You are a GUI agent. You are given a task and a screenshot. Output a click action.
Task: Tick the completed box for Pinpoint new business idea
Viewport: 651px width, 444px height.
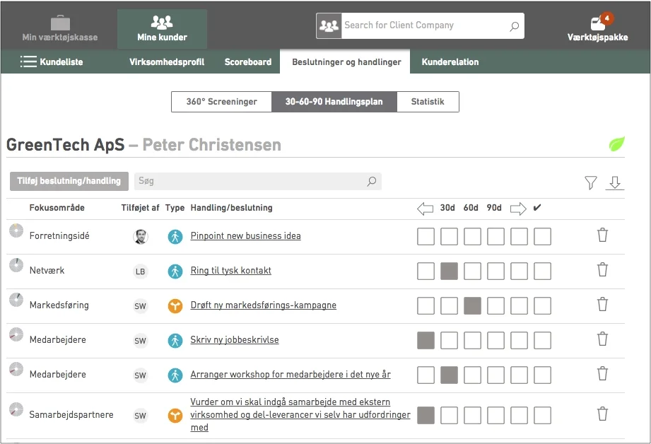click(542, 236)
